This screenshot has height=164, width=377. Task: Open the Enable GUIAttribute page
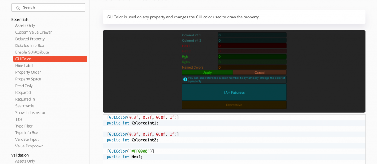(32, 52)
